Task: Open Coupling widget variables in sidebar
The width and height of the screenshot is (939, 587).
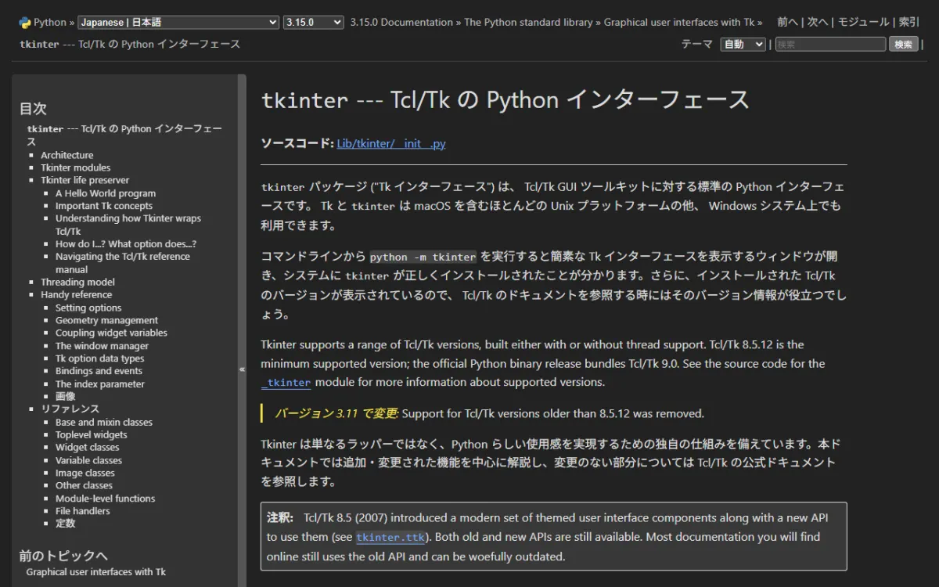Action: pyautogui.click(x=111, y=333)
